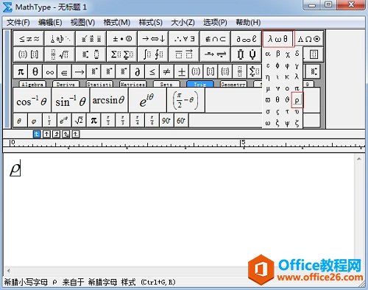Switch to the Geometry tab
Image resolution: width=368 pixels, height=290 pixels.
[x=233, y=84]
